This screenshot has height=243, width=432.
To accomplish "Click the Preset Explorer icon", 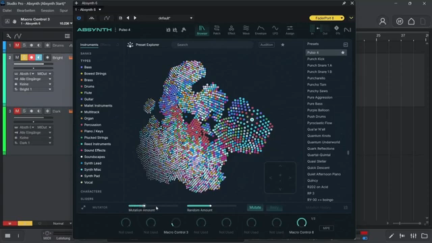I will coord(130,45).
